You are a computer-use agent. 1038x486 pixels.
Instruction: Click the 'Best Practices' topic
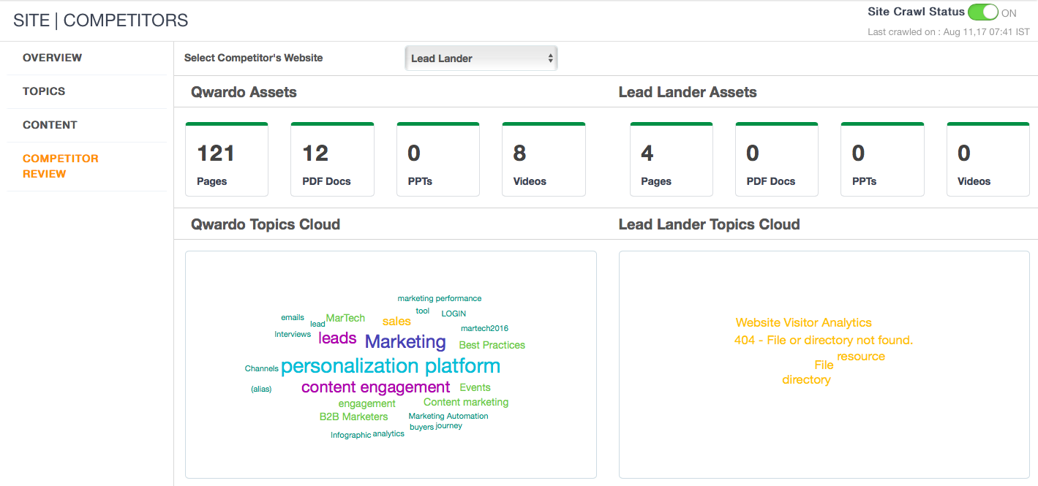click(x=492, y=345)
